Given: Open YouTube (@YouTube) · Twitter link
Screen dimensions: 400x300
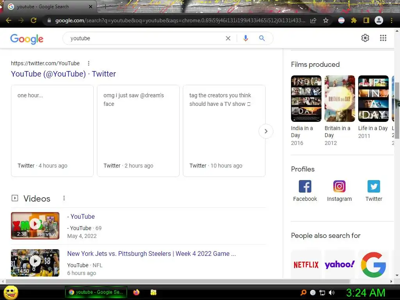Looking at the screenshot, I should click(63, 74).
